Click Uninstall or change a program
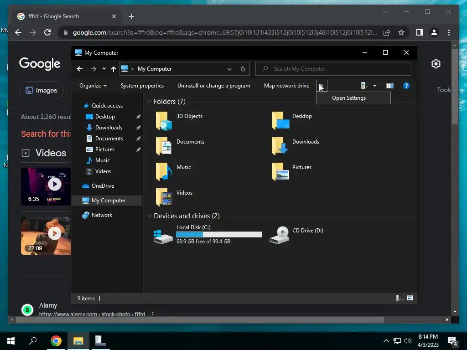Viewport: 467px width, 350px height. pos(214,86)
